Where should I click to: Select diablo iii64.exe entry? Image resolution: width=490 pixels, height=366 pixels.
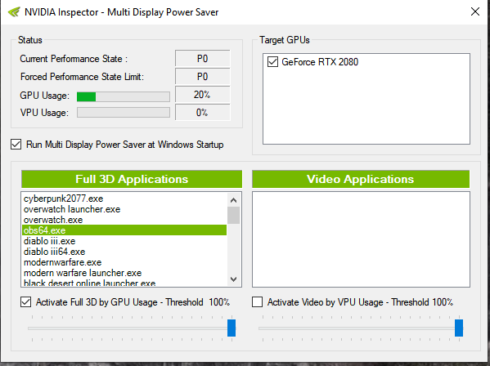click(124, 252)
